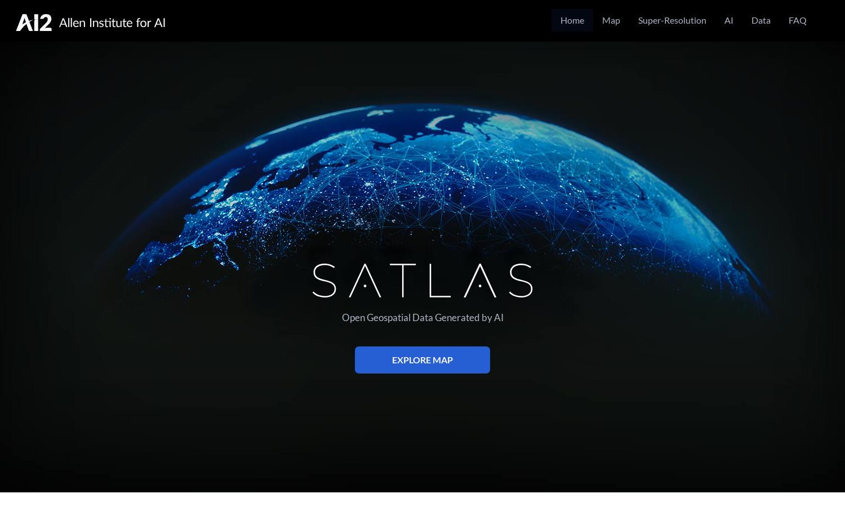Click the white section below the hero
This screenshot has height=507, width=845.
[x=422, y=500]
